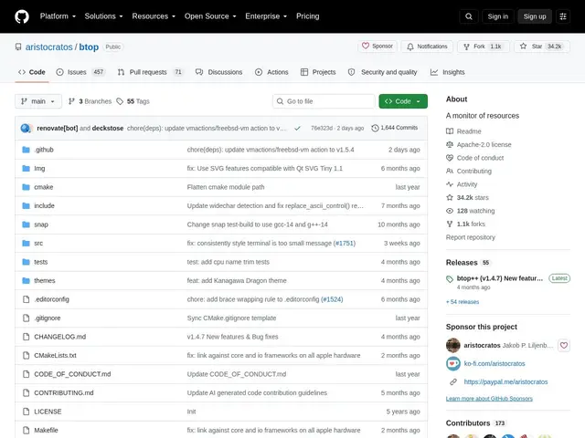The image size is (585, 438).
Task: Click the search magnifier icon in header
Action: 469,16
